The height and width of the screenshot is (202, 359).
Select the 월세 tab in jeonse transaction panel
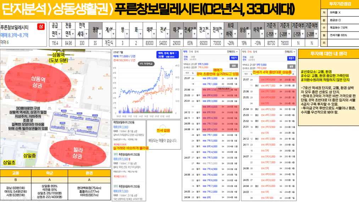pos(255,51)
